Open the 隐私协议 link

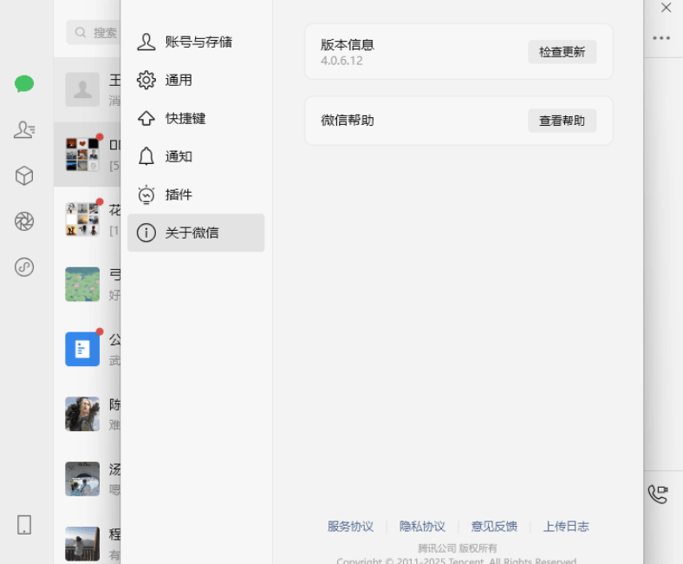[x=422, y=527]
